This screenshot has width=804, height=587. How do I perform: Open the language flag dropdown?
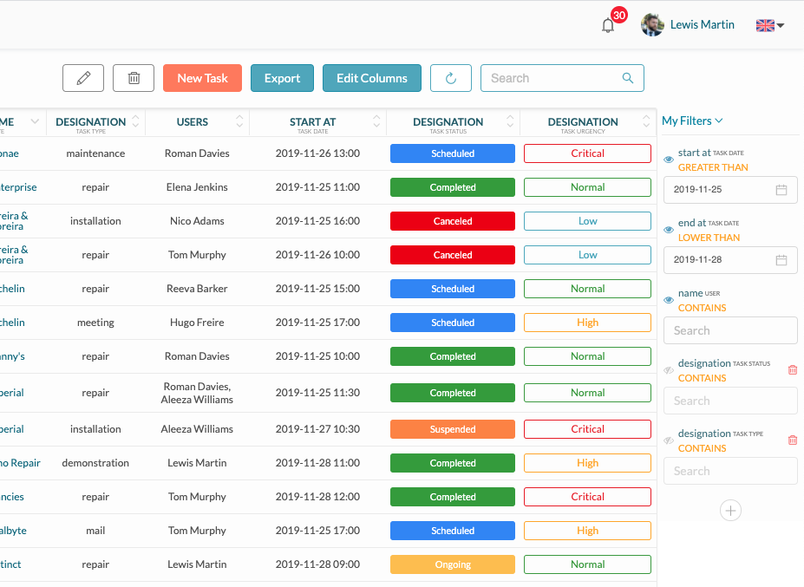(x=769, y=25)
